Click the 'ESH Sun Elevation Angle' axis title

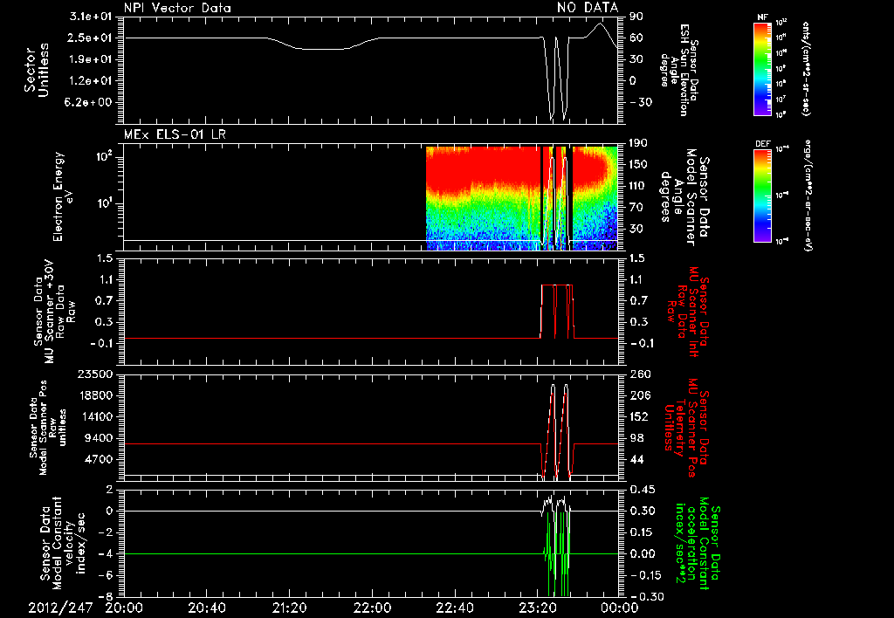click(681, 70)
